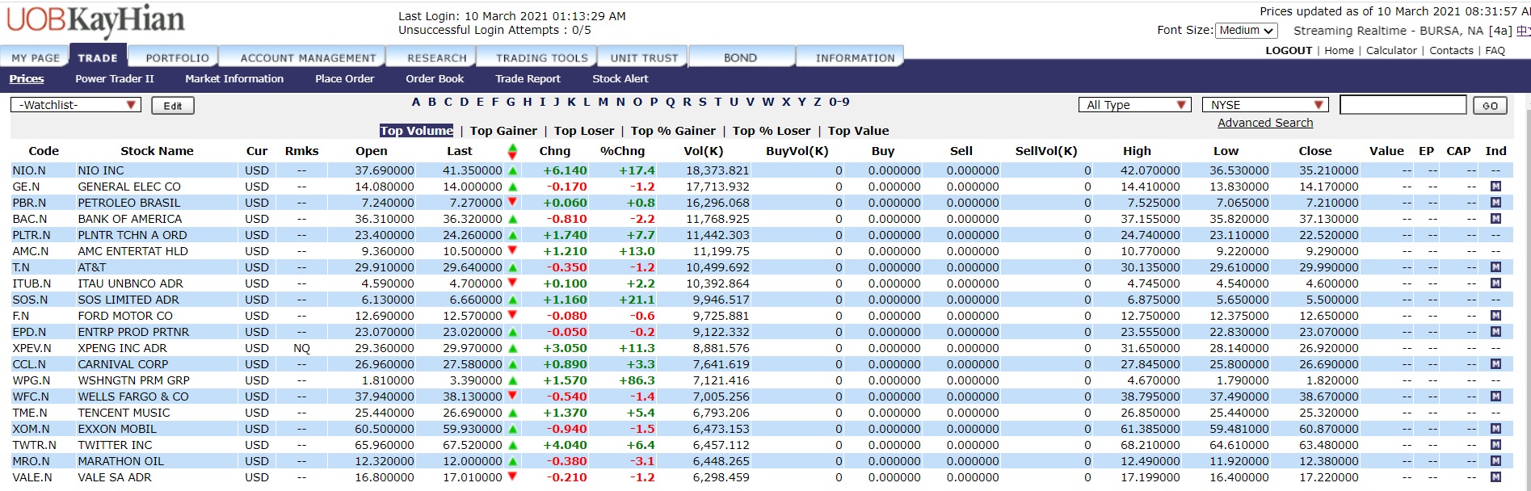
Task: Click the M indicator icon for EPD.N
Action: pyautogui.click(x=1495, y=332)
